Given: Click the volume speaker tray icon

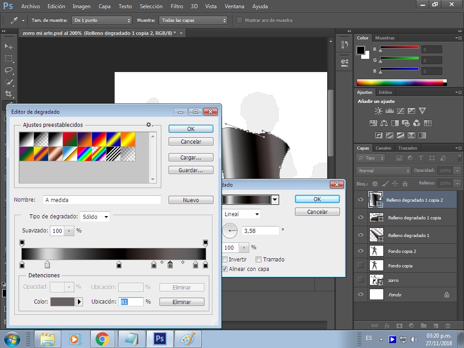Looking at the screenshot, I should (414, 339).
